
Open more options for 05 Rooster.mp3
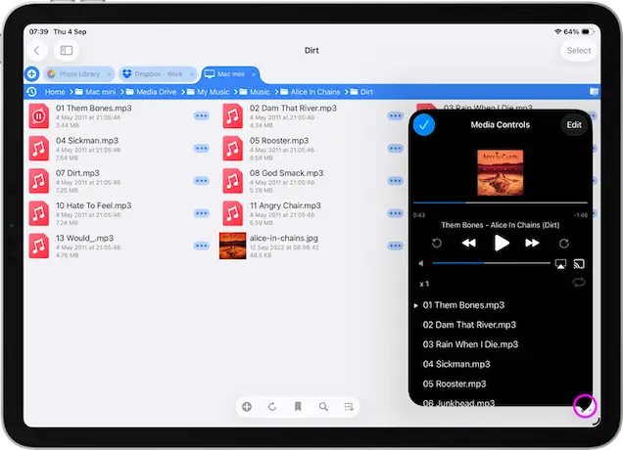click(395, 148)
